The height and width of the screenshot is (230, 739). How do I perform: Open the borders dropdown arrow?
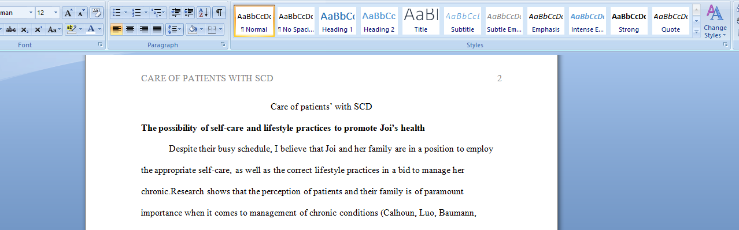point(221,29)
